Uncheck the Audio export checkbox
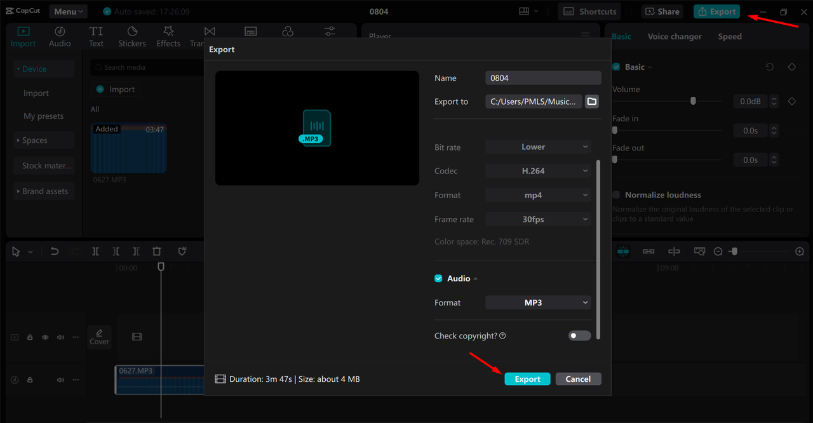813x423 pixels. (x=438, y=278)
